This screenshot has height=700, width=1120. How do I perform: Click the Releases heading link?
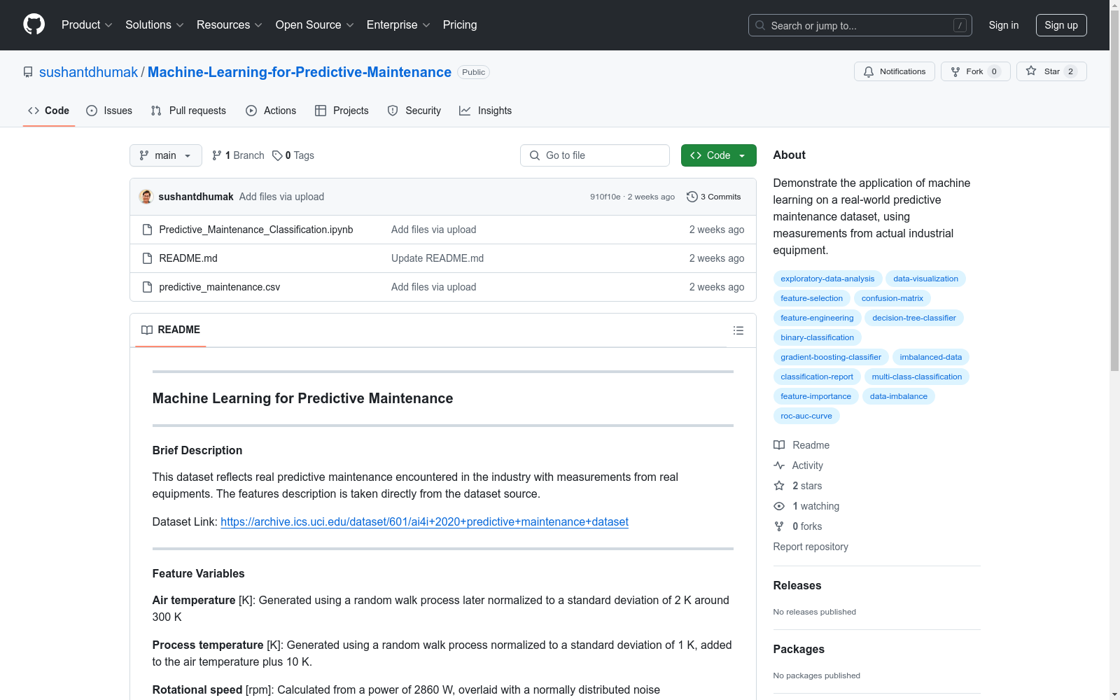click(797, 586)
